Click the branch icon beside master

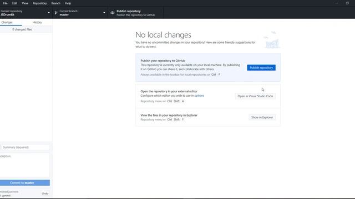(56, 13)
